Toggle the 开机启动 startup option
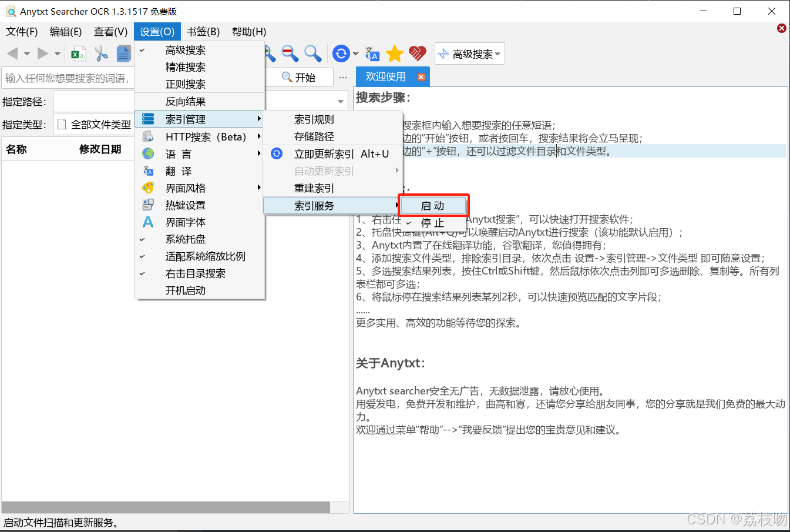 tap(200, 290)
